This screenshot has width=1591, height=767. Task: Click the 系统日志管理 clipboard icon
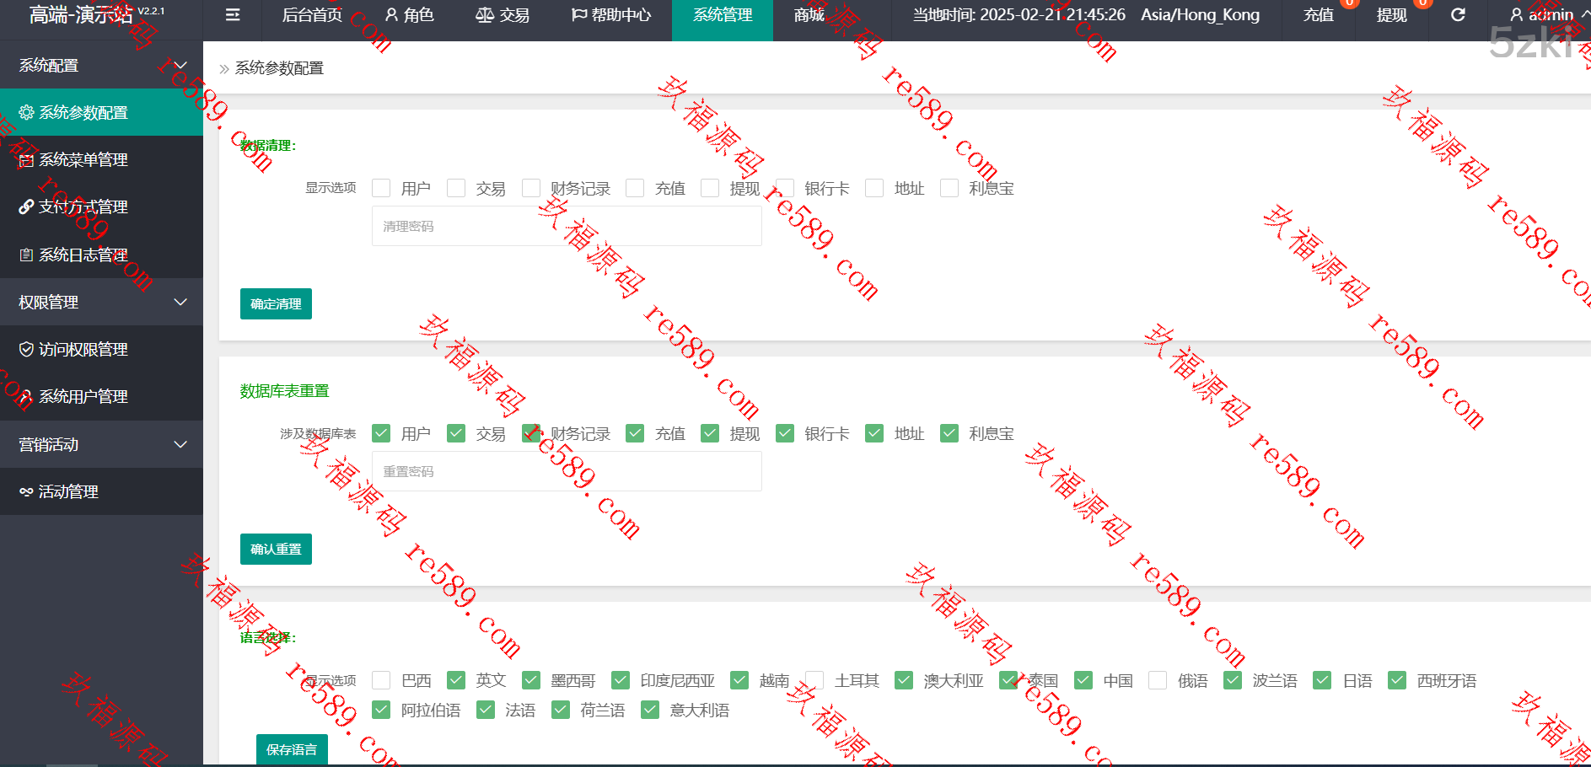26,255
